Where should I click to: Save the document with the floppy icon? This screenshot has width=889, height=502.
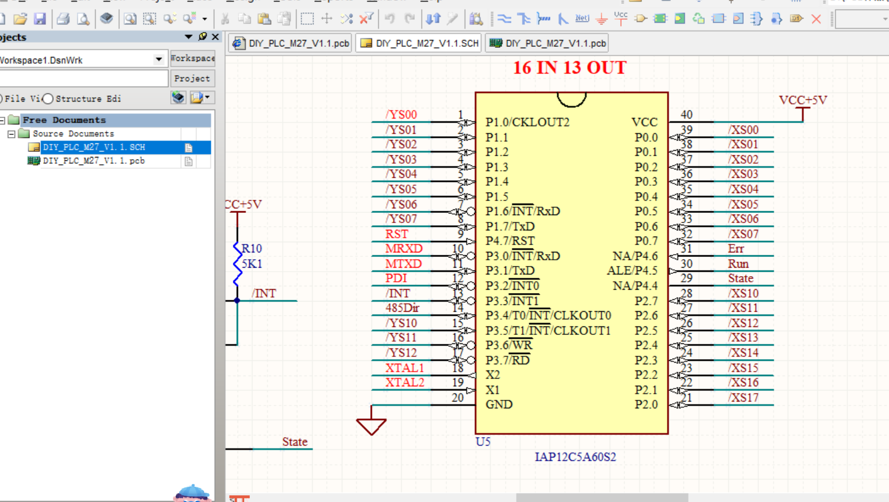click(x=40, y=19)
